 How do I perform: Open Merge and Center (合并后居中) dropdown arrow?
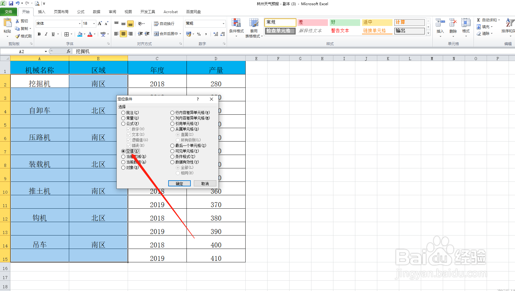pos(180,34)
